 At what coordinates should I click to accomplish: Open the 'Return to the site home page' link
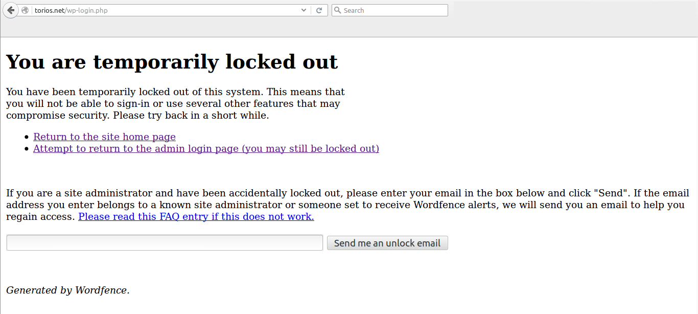(104, 137)
